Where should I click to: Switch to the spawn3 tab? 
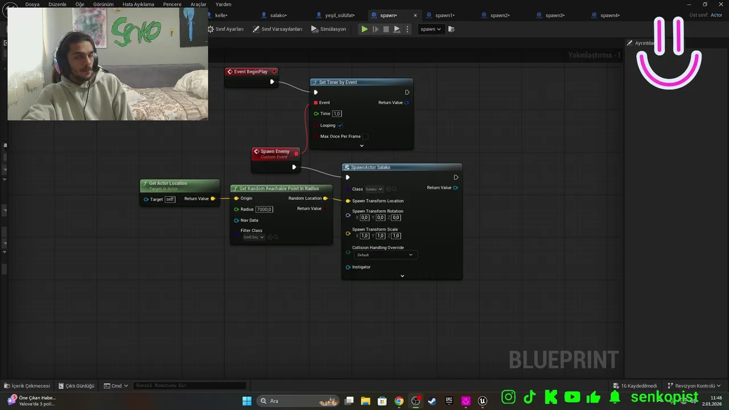point(555,15)
